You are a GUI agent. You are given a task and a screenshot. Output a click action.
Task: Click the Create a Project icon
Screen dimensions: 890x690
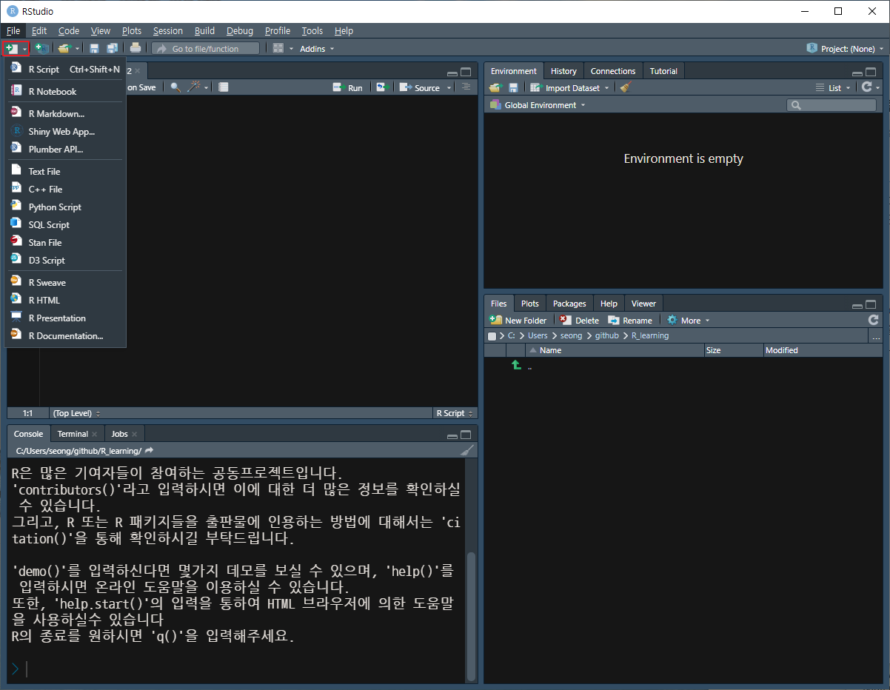click(x=41, y=48)
